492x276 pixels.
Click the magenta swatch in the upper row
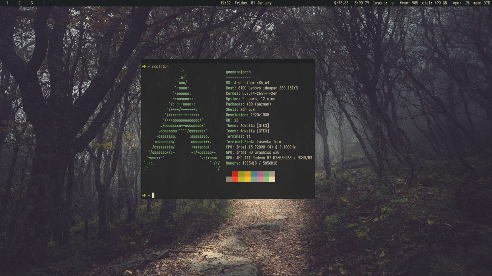click(x=260, y=174)
